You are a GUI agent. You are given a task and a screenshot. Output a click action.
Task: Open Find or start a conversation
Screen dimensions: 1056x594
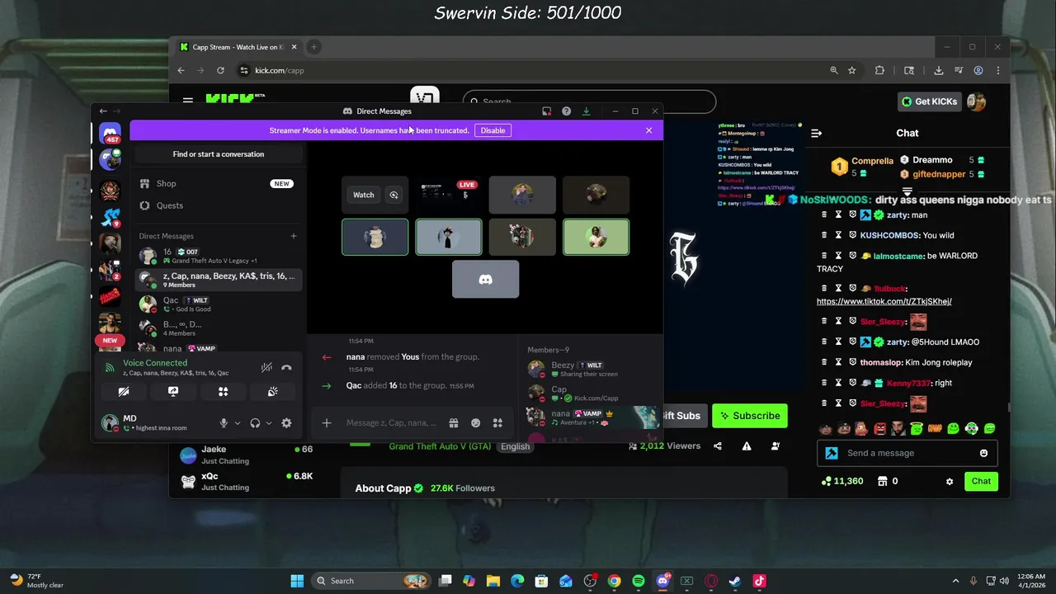point(219,154)
